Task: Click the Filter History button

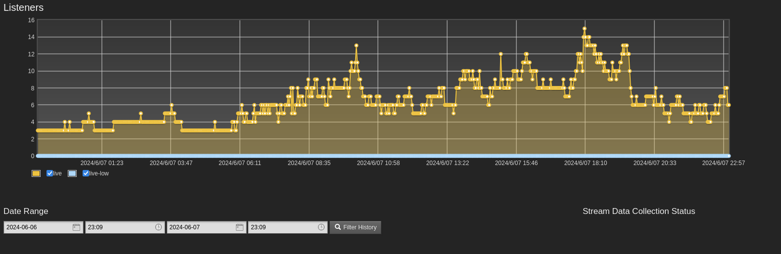Action: click(355, 227)
